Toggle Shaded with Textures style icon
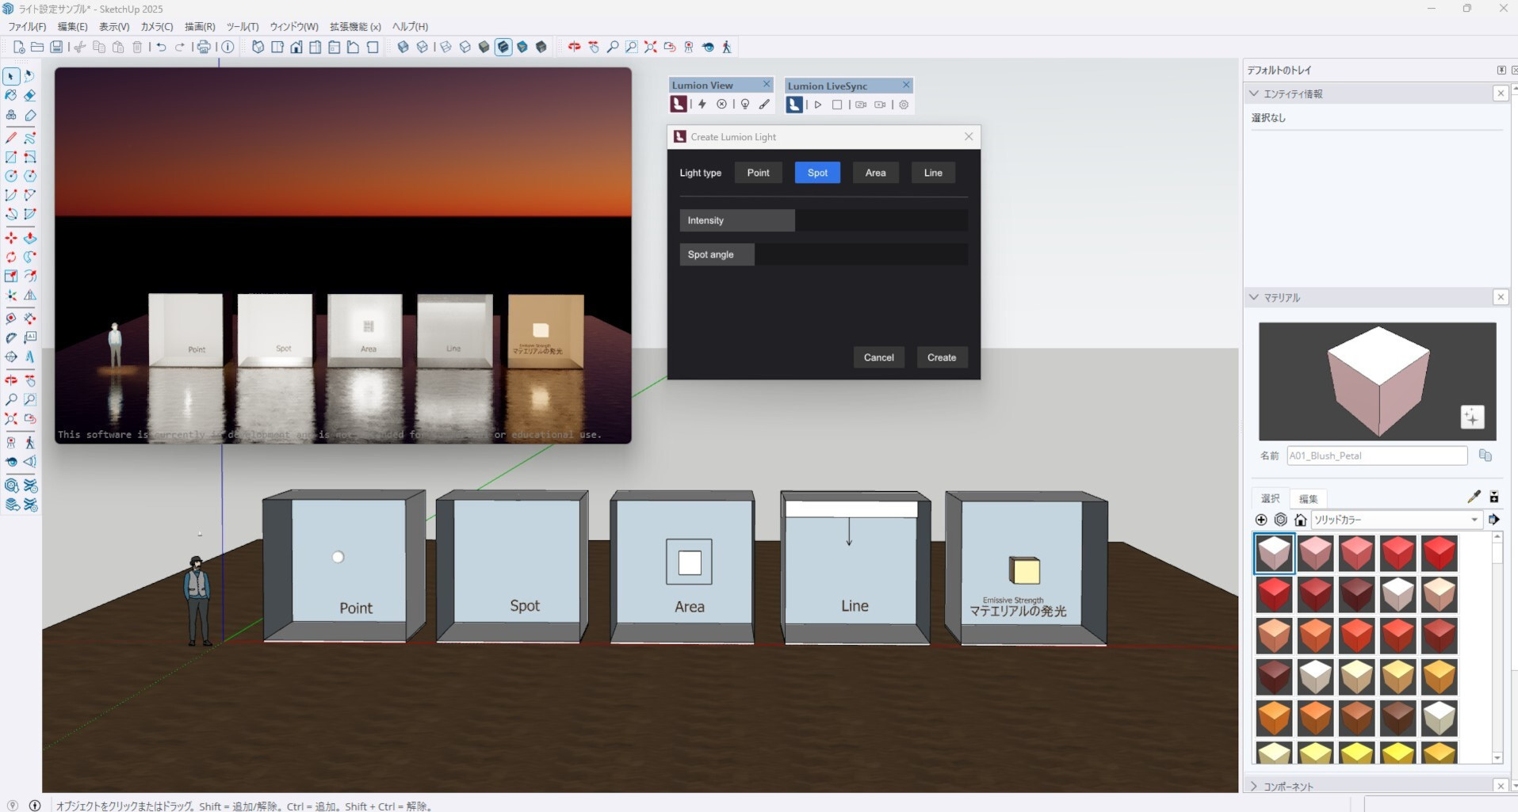 503,48
